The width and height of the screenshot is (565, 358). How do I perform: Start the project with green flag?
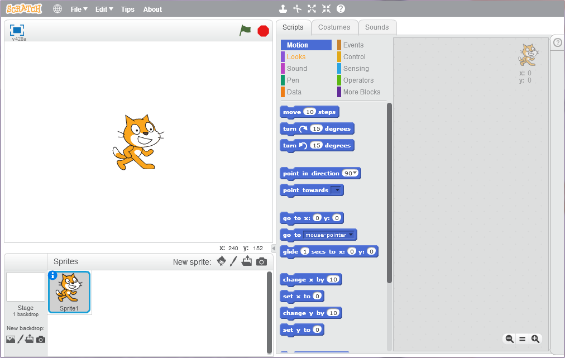pyautogui.click(x=245, y=30)
